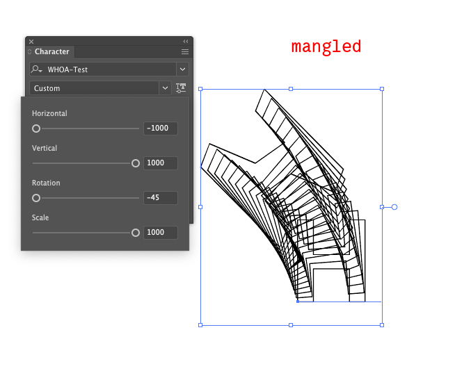The width and height of the screenshot is (455, 380).
Task: Click the Horizontal slider handle
Action: tap(36, 129)
